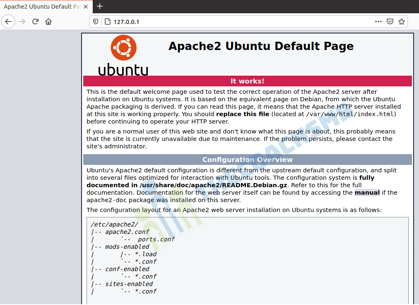Click the "*.conf" entry under conf-enabled

point(146,277)
